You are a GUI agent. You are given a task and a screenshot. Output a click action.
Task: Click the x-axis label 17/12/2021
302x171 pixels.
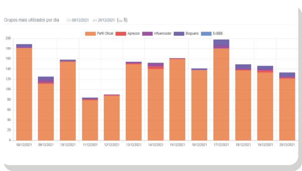coord(221,145)
